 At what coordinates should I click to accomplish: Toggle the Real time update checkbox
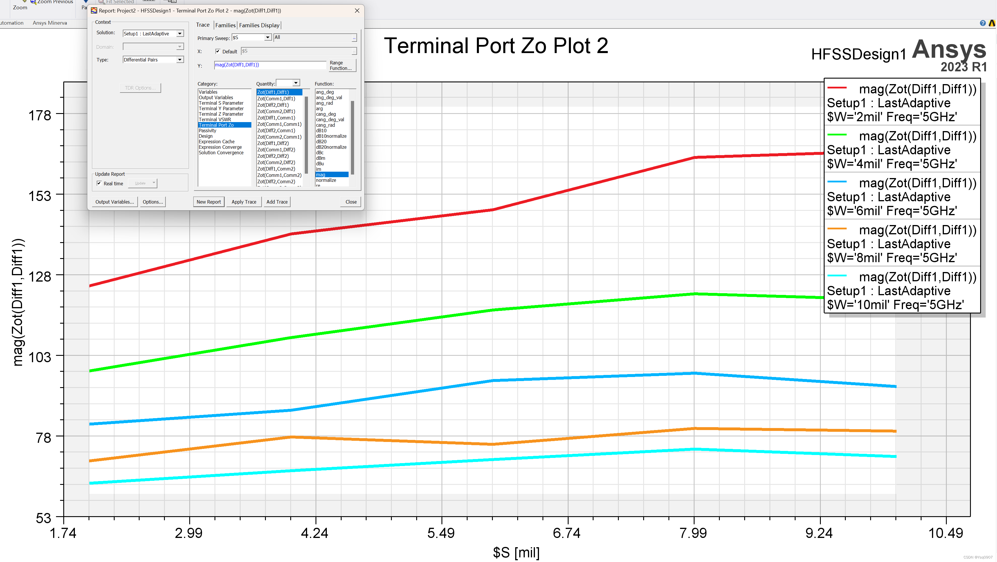coord(99,183)
